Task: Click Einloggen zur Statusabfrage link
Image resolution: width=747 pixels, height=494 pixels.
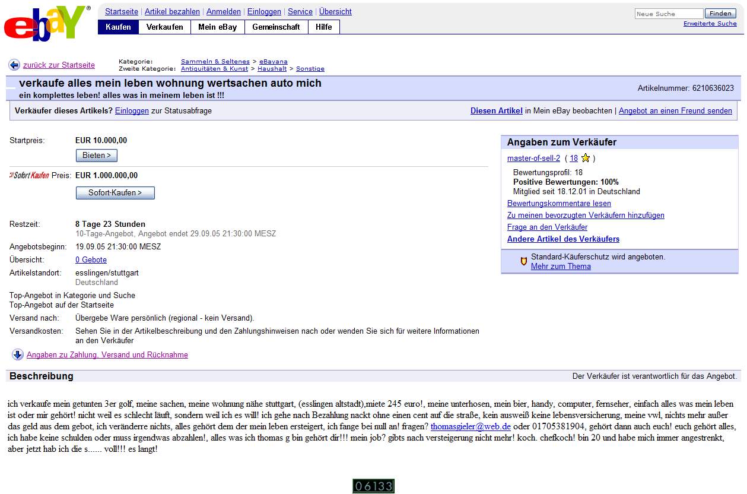Action: tap(132, 111)
